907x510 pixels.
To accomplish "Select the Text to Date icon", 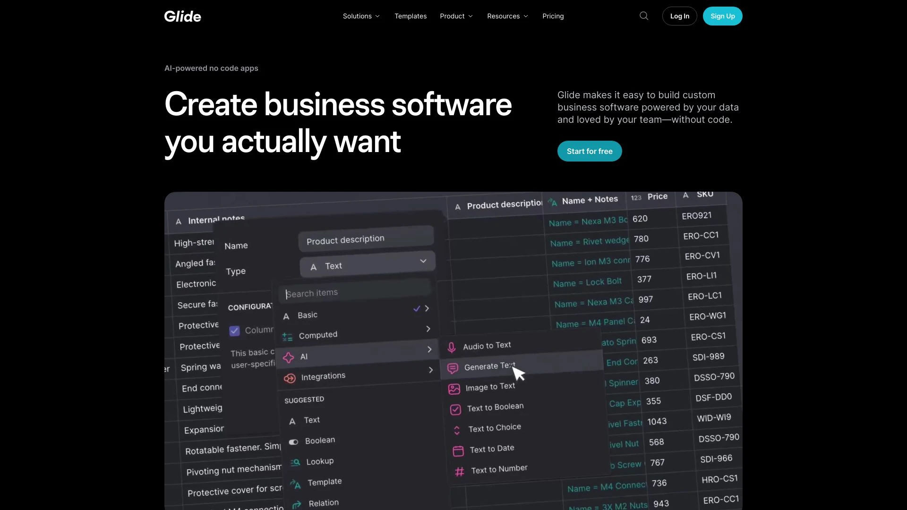I will [457, 448].
